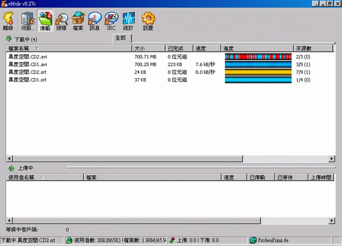The width and height of the screenshot is (342, 246).
Task: Click download list scrollbar right arrow
Action: click(332, 159)
